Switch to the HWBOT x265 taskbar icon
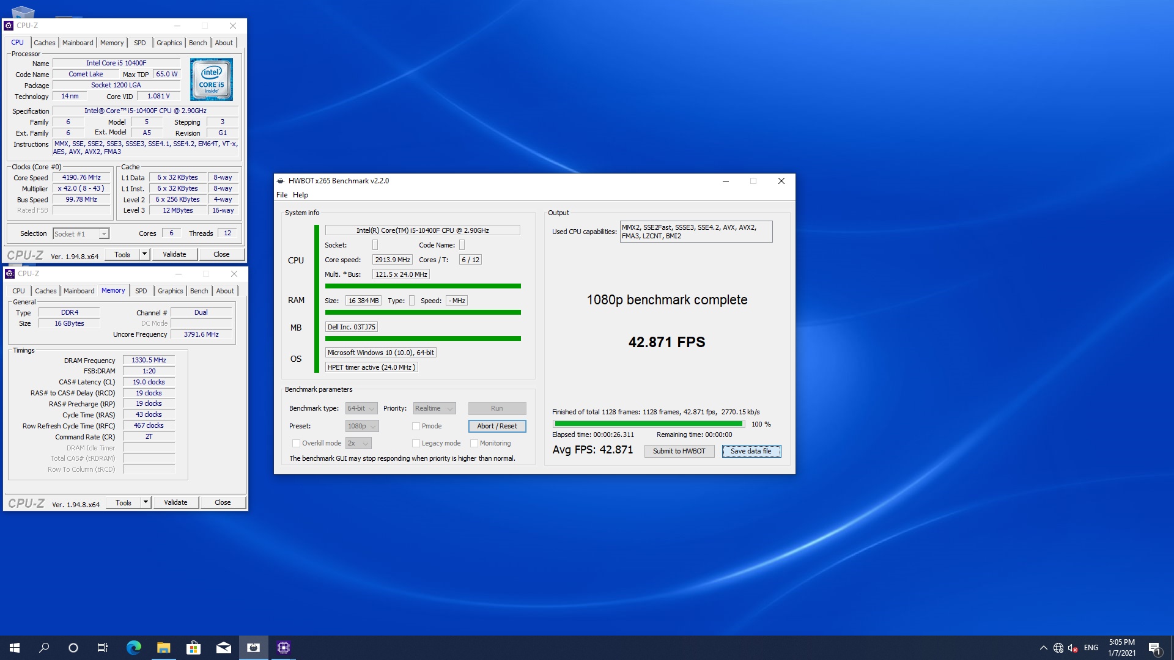Screen dimensions: 1174x660 tap(253, 648)
